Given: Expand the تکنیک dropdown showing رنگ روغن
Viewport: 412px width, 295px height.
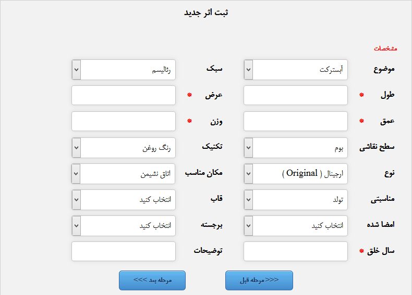Looking at the screenshot, I should click(x=124, y=148).
